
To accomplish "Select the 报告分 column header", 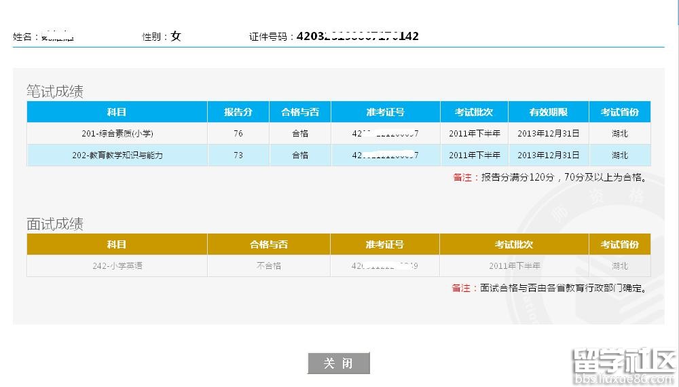I will click(x=238, y=112).
